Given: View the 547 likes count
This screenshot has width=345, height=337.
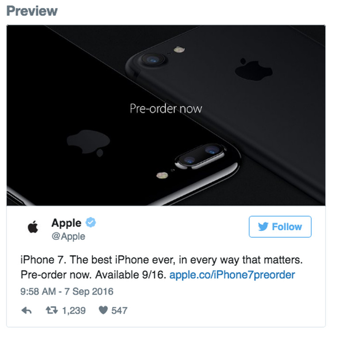Looking at the screenshot, I should [x=119, y=310].
